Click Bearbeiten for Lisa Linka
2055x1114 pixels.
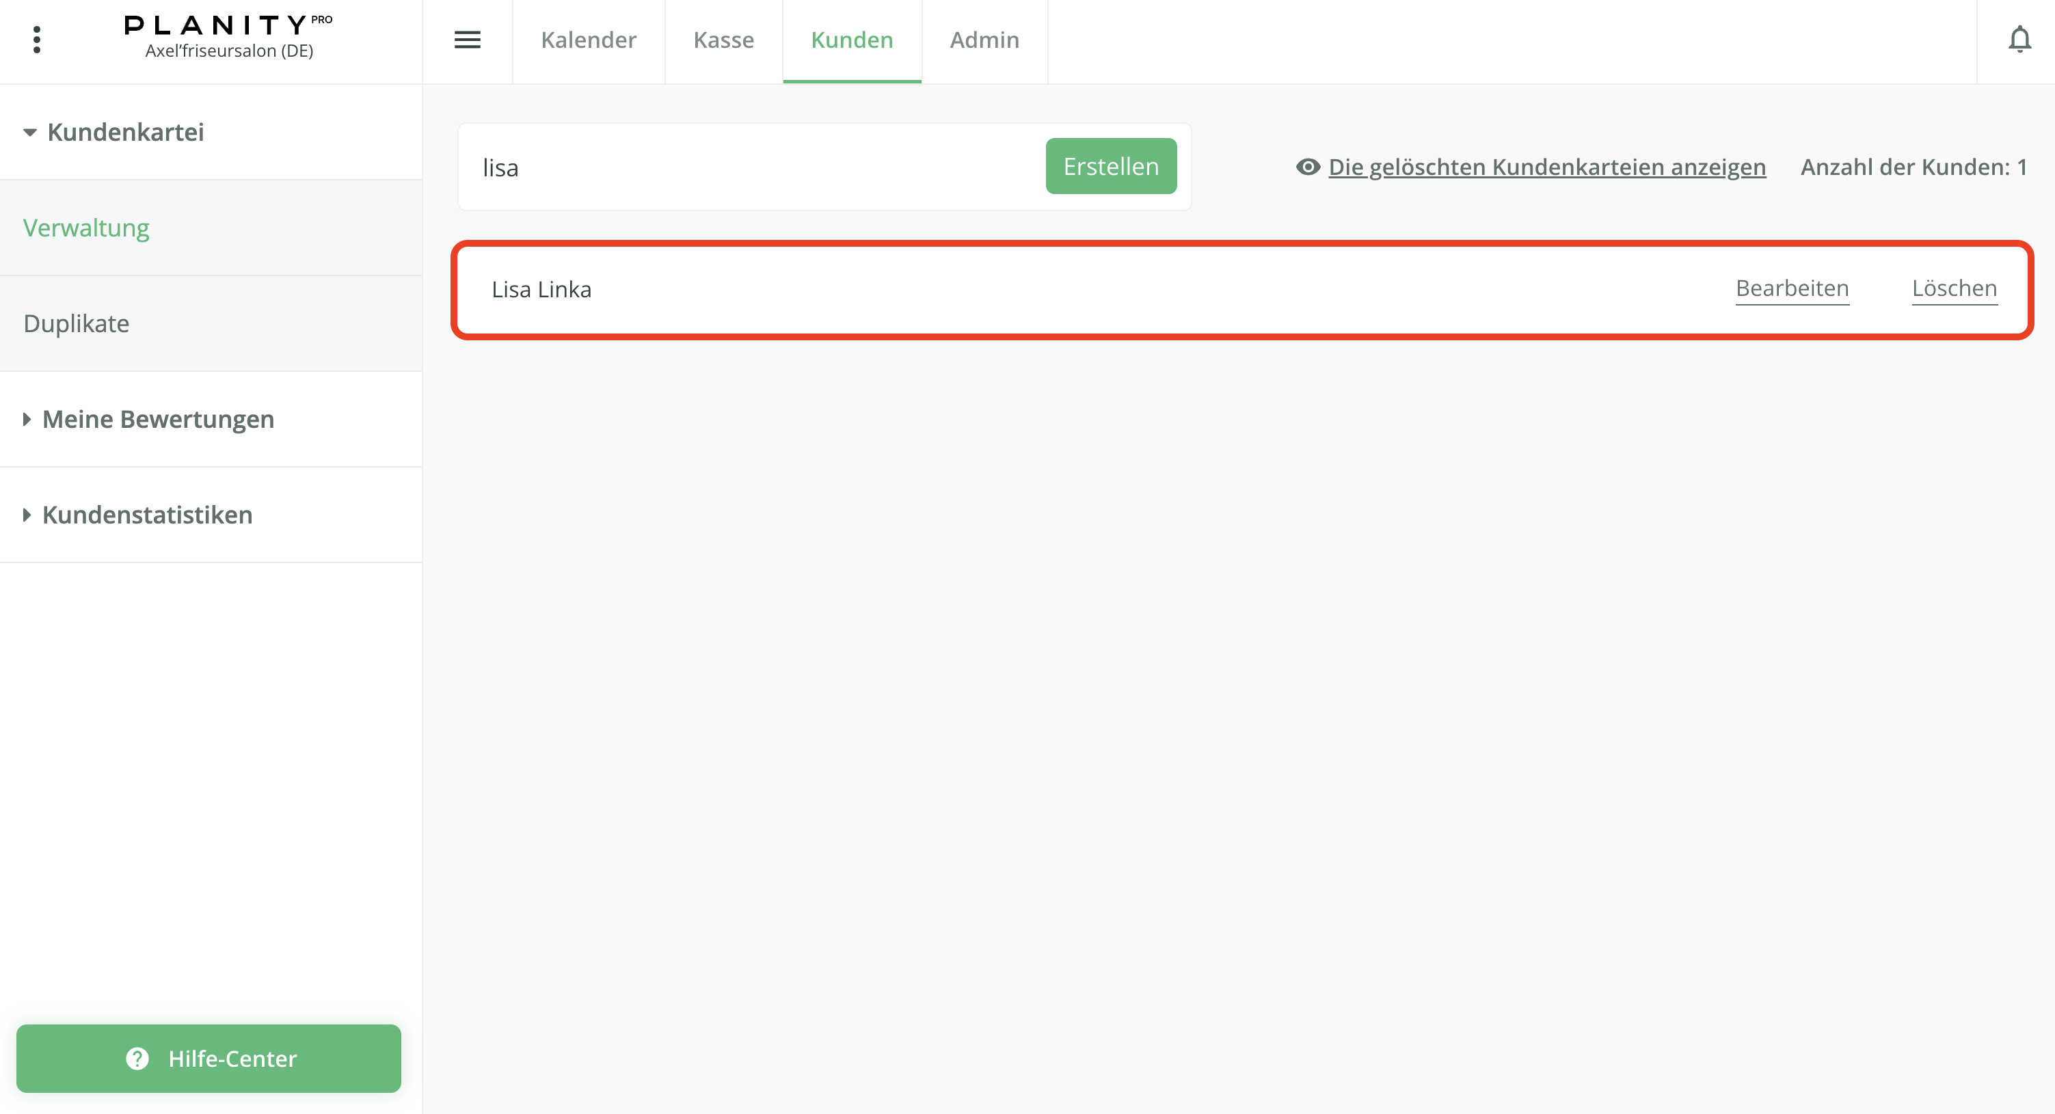tap(1791, 288)
